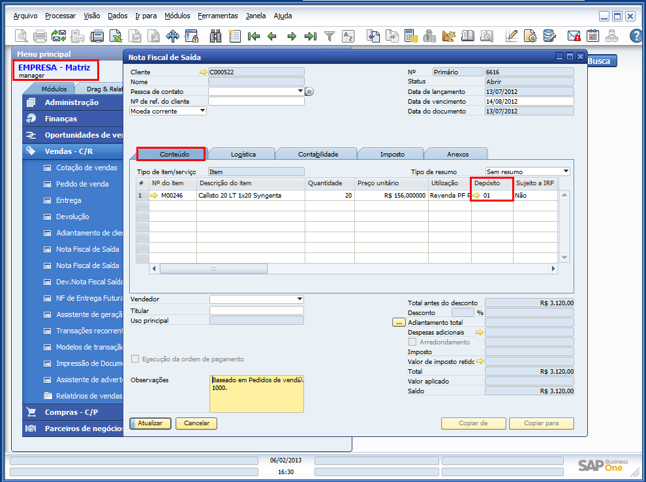The image size is (646, 482).
Task: Open print preview from the toolbar
Action: 21,37
